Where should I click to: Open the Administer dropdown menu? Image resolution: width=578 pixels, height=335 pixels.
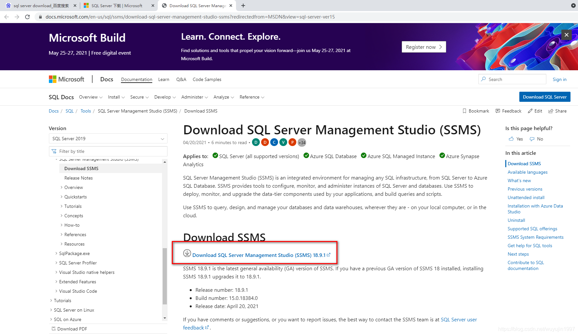195,97
